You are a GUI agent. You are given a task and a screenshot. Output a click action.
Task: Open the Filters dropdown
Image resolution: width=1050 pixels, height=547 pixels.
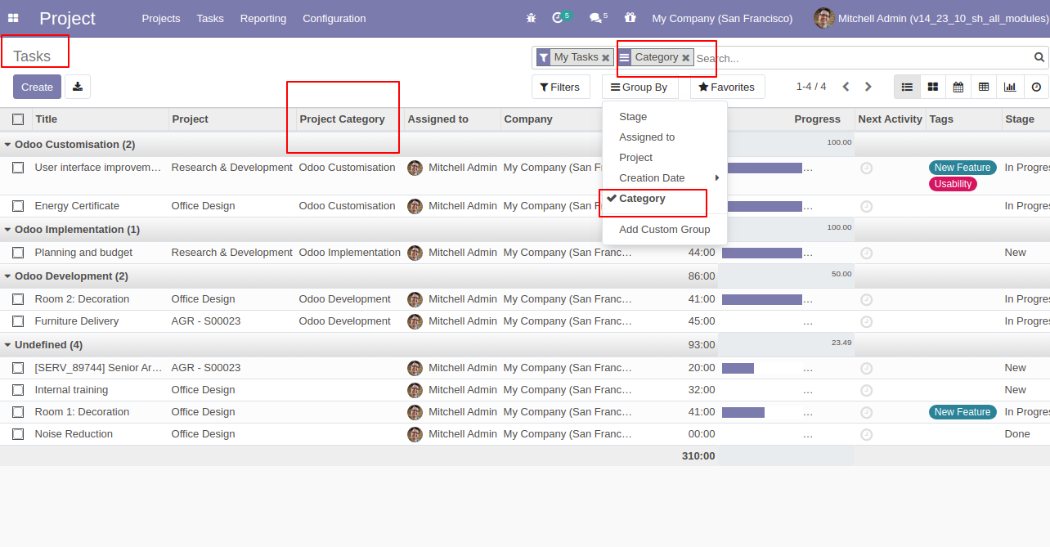561,87
